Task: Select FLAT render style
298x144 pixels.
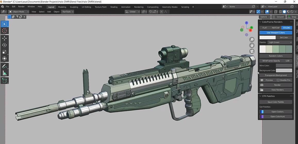Action: (265, 28)
